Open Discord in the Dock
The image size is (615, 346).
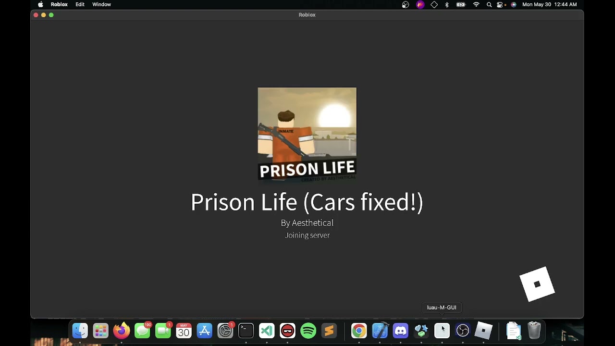point(400,331)
